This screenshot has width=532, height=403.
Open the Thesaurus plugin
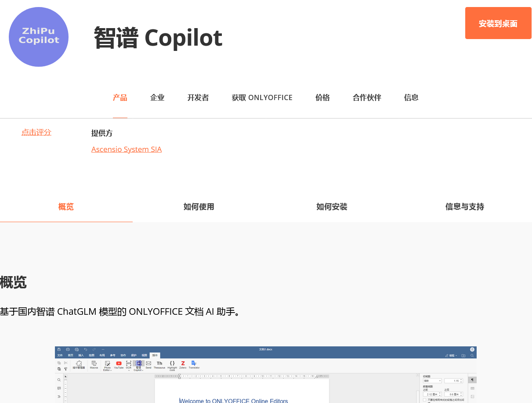coord(159,365)
